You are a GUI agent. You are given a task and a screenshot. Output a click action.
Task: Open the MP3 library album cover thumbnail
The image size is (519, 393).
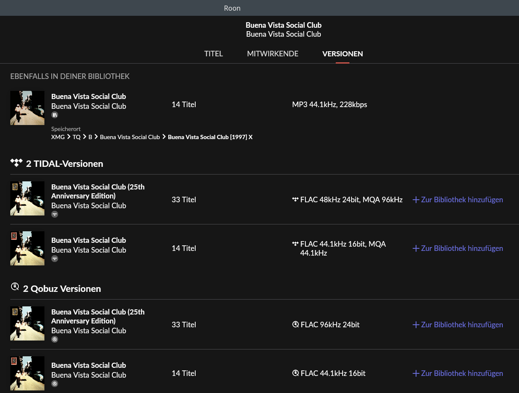click(27, 108)
